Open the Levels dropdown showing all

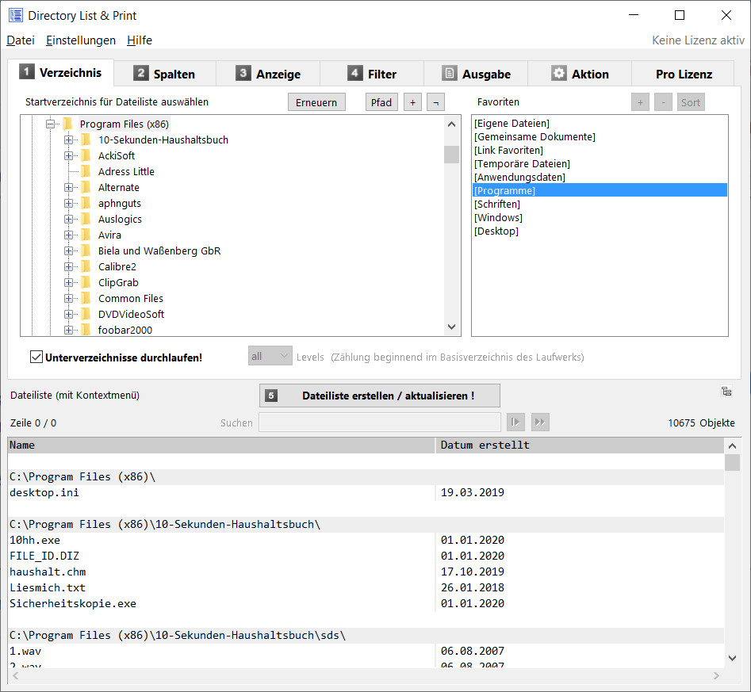(270, 357)
